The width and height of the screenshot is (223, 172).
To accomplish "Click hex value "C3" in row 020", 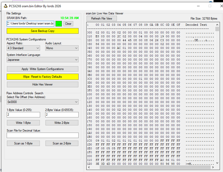I will click(x=162, y=40).
